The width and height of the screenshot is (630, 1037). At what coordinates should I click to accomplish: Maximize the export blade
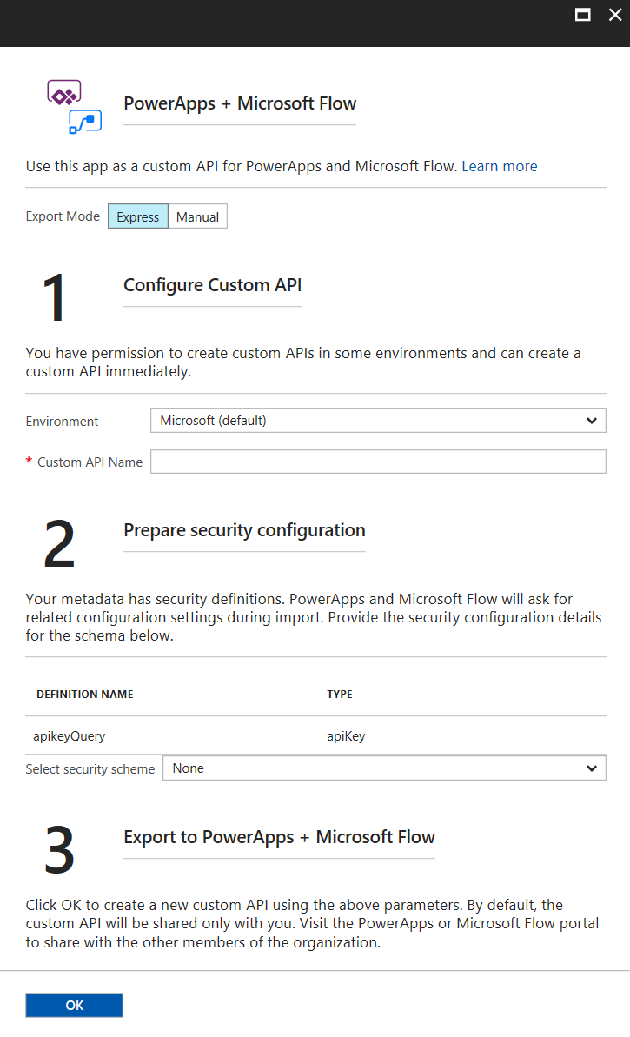coord(582,15)
